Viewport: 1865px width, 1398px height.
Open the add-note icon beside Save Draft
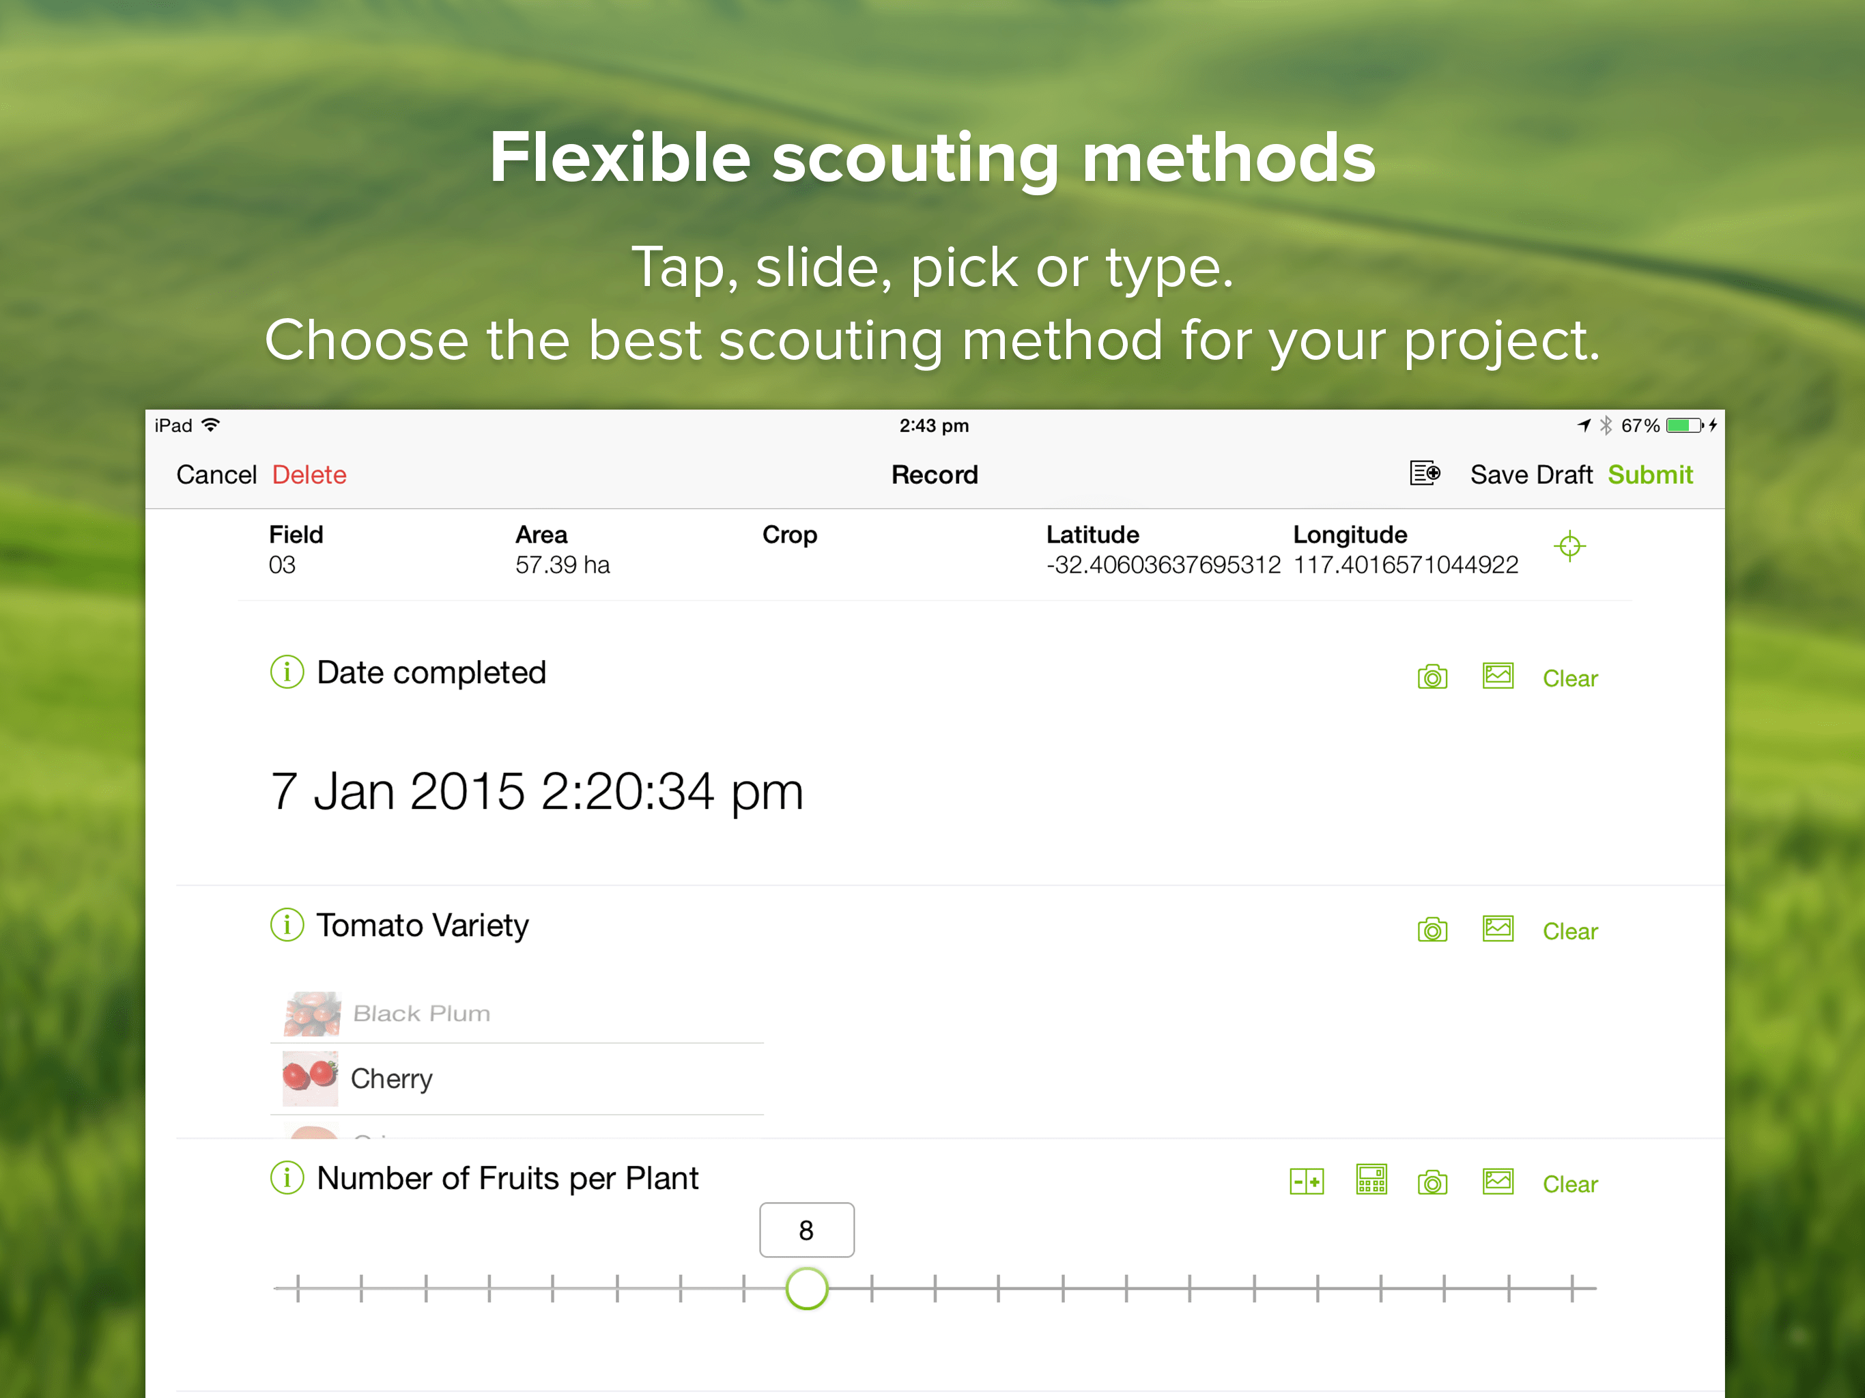1424,473
